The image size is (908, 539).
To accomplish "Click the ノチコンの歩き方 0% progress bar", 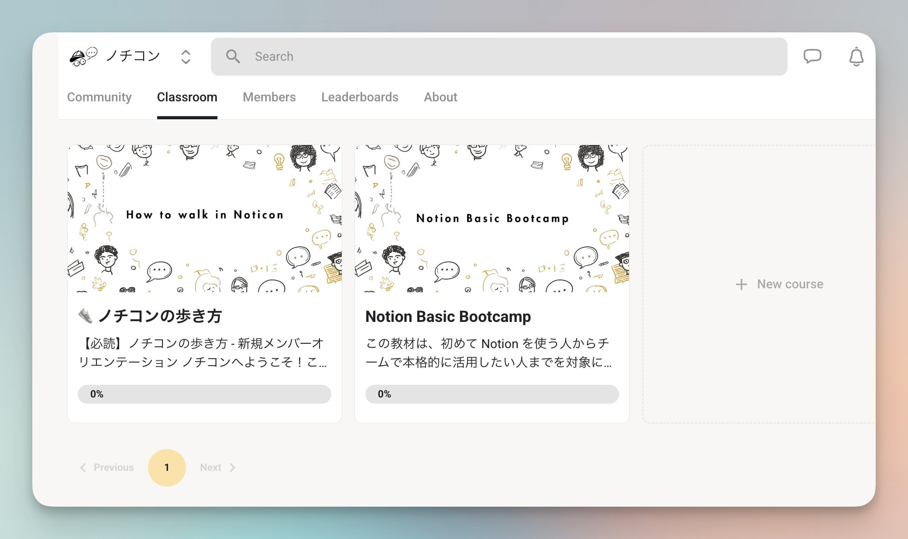I will click(x=204, y=394).
